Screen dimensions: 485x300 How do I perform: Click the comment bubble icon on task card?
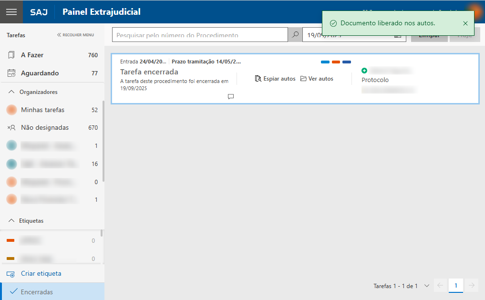pyautogui.click(x=231, y=96)
